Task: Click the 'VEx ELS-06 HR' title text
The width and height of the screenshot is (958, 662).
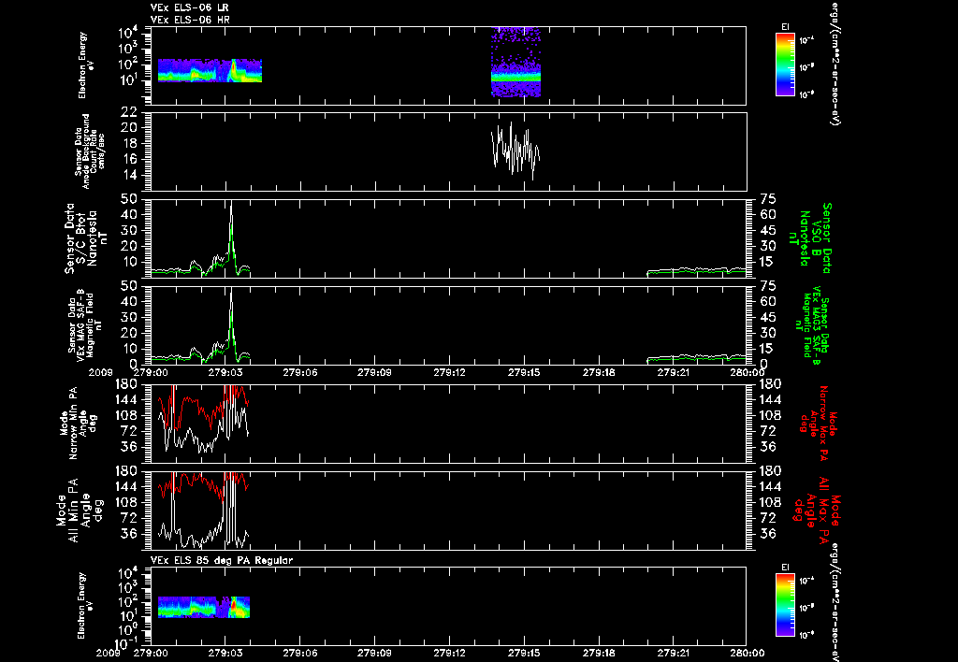Action: coord(190,21)
